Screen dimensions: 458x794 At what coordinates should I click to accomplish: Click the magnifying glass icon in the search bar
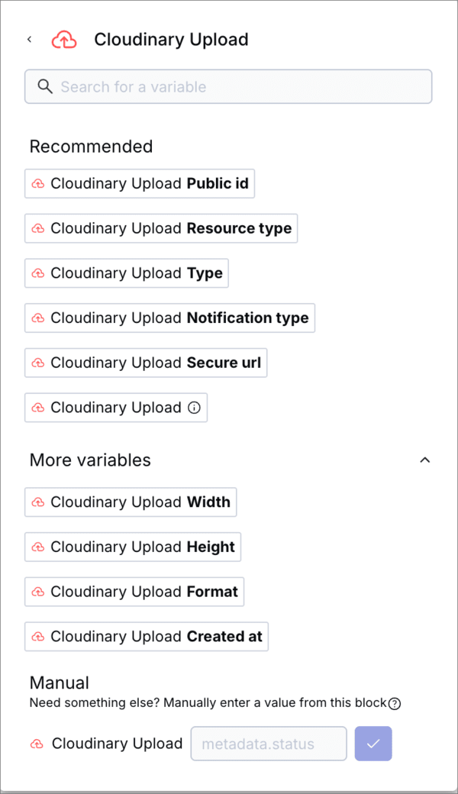click(45, 86)
